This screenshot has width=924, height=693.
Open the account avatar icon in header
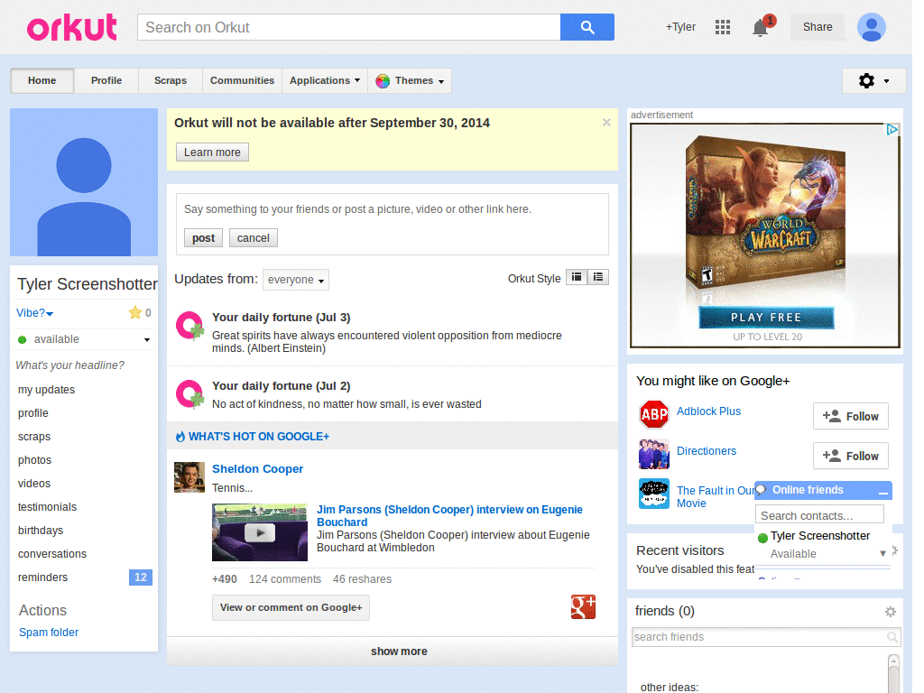point(871,27)
